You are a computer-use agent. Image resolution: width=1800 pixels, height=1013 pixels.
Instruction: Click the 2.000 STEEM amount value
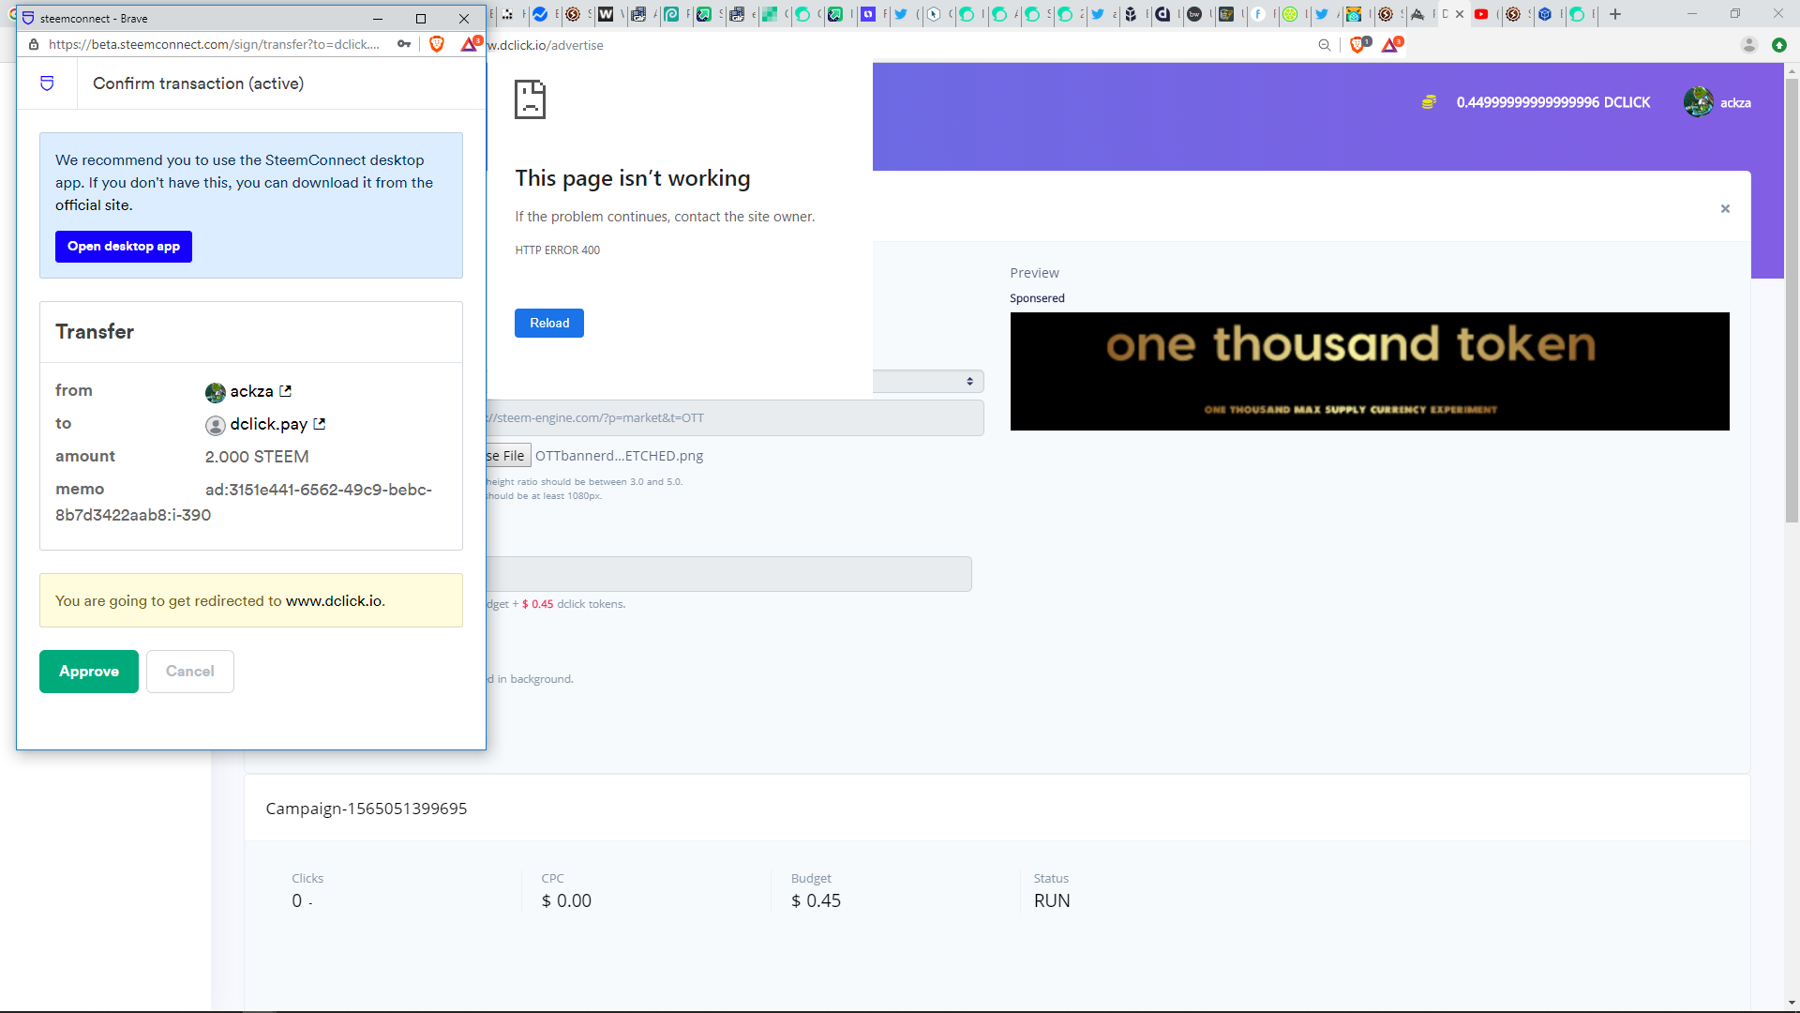click(x=257, y=457)
